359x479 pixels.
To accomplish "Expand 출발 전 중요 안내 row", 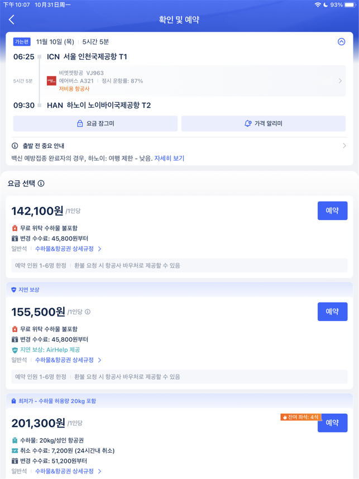I will [x=179, y=146].
